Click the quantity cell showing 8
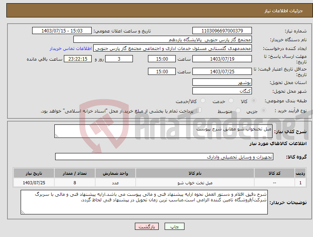Viewport: 313px width, 237px height. (x=75, y=183)
